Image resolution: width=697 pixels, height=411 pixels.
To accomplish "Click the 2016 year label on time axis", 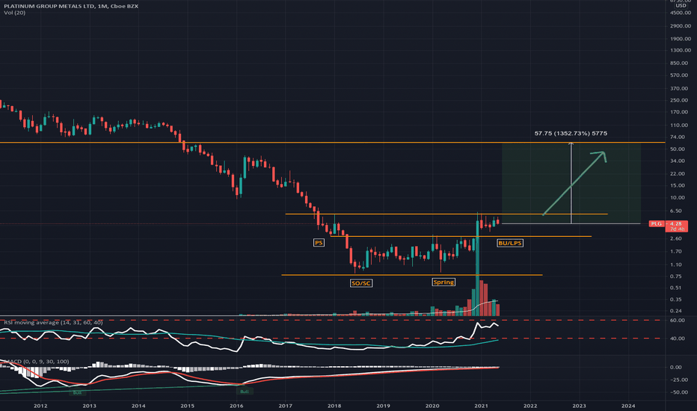I will [x=236, y=406].
